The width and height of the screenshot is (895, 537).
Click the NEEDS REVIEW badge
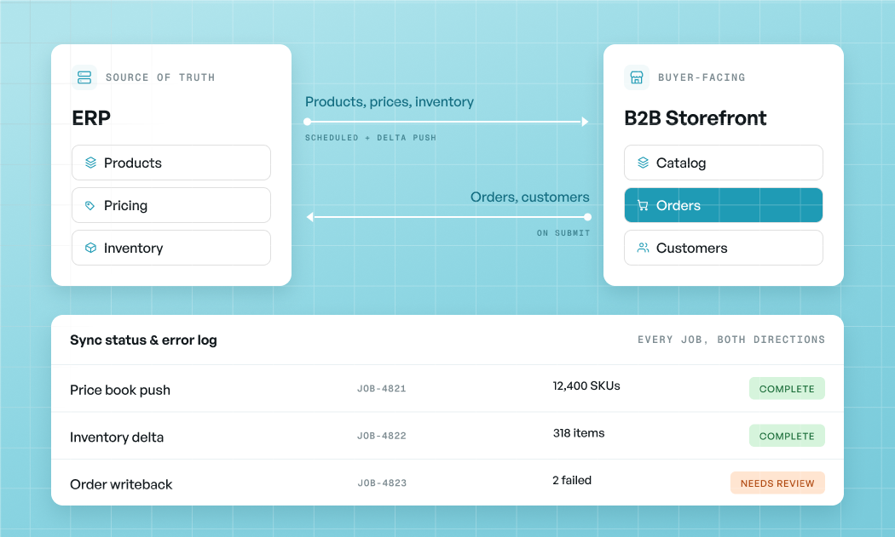point(777,483)
